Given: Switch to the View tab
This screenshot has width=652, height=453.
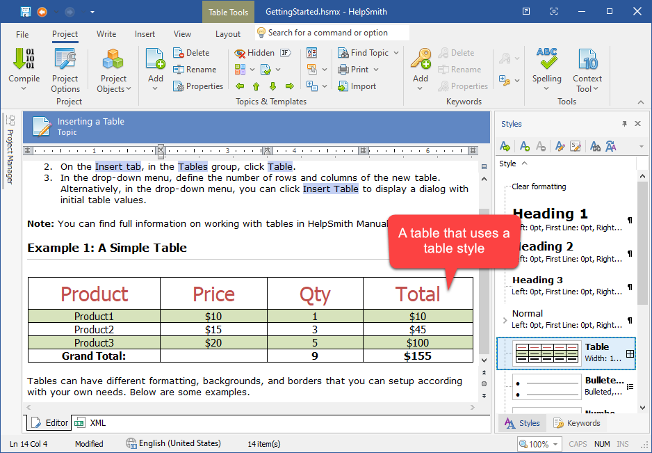Looking at the screenshot, I should [x=182, y=34].
